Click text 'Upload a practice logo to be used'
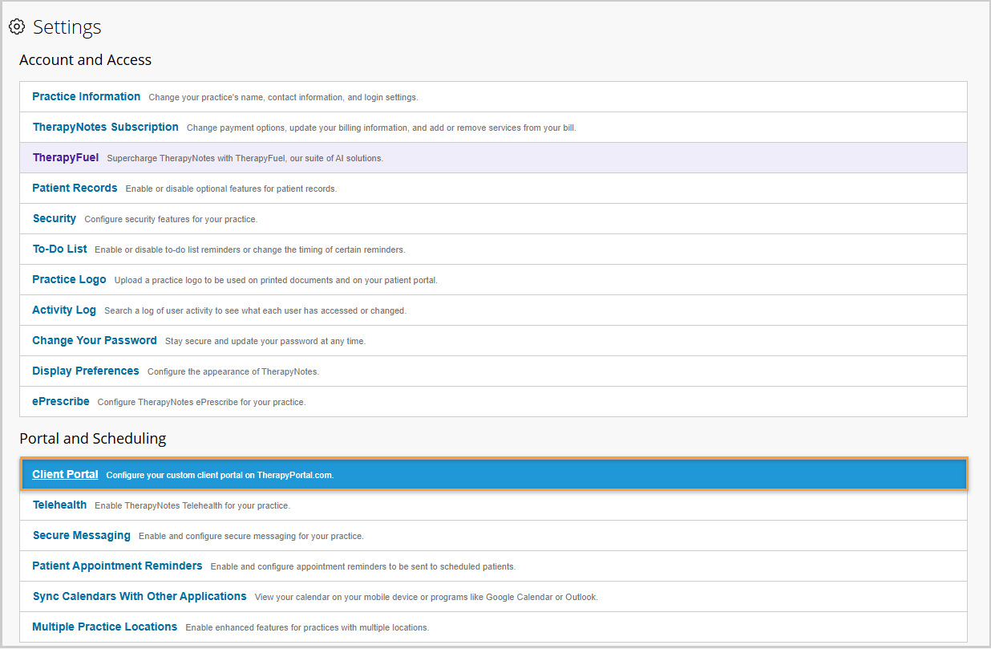Viewport: 991px width, 649px height. coord(180,280)
